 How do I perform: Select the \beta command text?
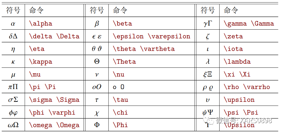click(x=122, y=23)
